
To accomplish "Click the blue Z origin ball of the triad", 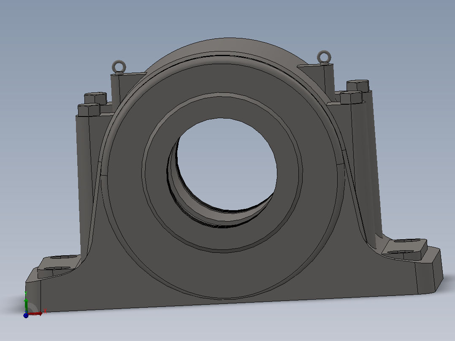I will coord(26,315).
